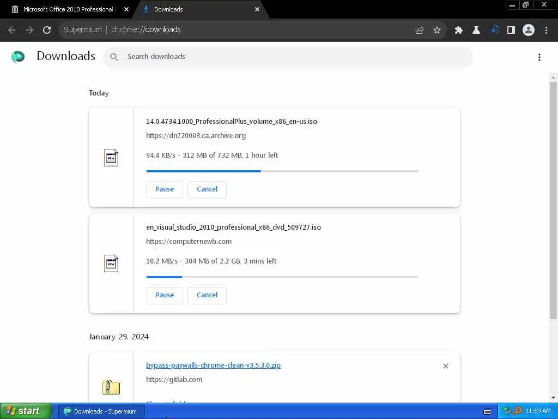Image resolution: width=558 pixels, height=419 pixels.
Task: Click the file icon of the Office ISO
Action: coord(111,158)
